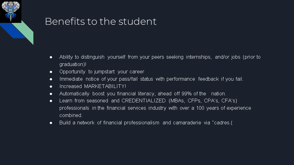Click the bullet dot beside "Immediate notice"
The image size is (294, 165).
51,79
